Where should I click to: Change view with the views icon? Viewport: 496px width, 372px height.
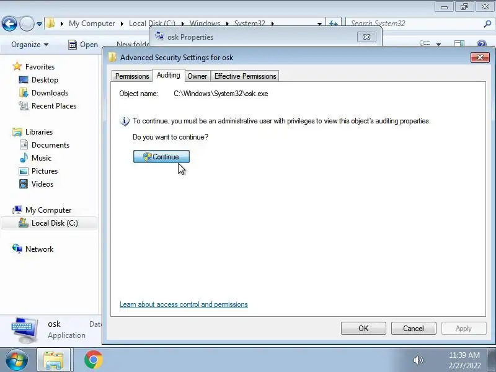click(x=425, y=44)
